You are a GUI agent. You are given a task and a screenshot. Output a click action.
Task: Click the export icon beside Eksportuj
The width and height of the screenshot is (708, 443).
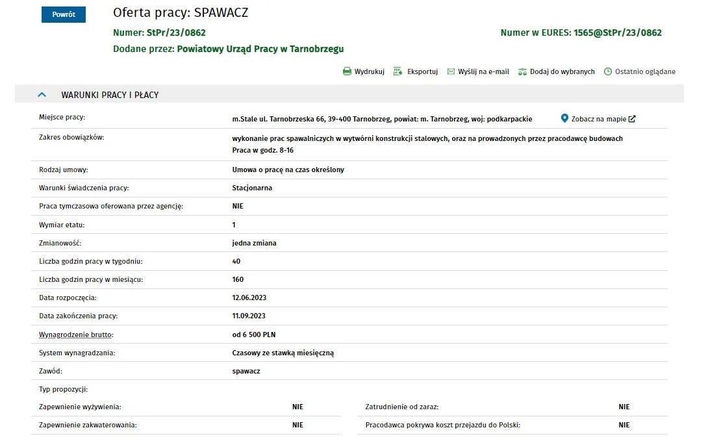coord(398,71)
